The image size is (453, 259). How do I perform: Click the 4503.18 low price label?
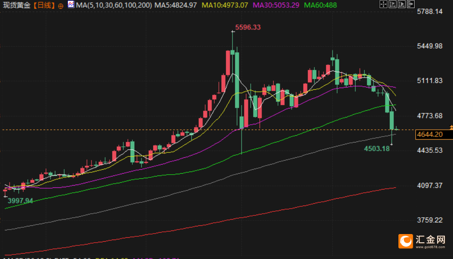pos(377,149)
